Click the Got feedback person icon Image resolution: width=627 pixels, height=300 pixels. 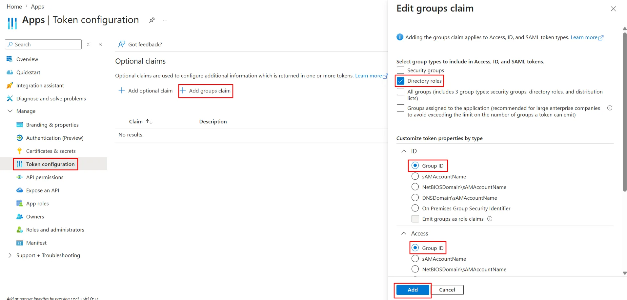[122, 44]
